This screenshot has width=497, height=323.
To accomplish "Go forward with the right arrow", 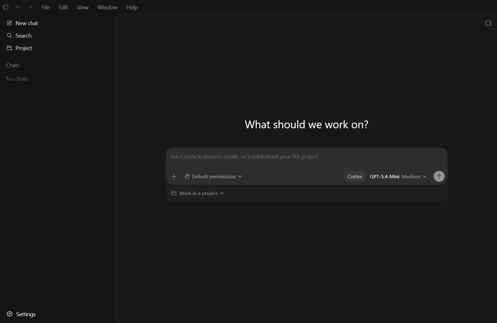I will pyautogui.click(x=30, y=7).
